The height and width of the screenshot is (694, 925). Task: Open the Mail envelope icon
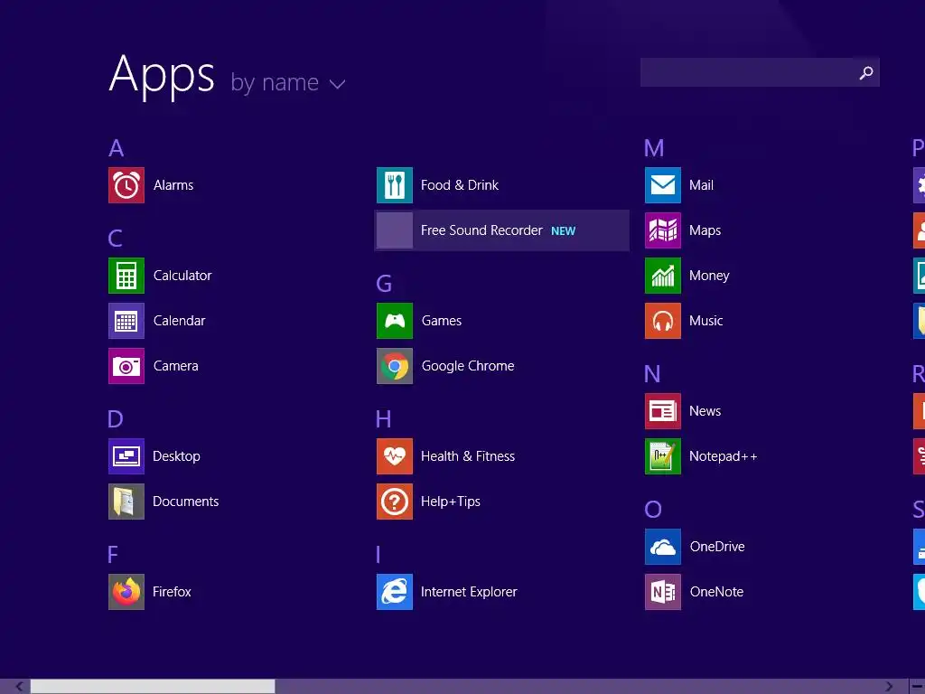[x=663, y=185]
